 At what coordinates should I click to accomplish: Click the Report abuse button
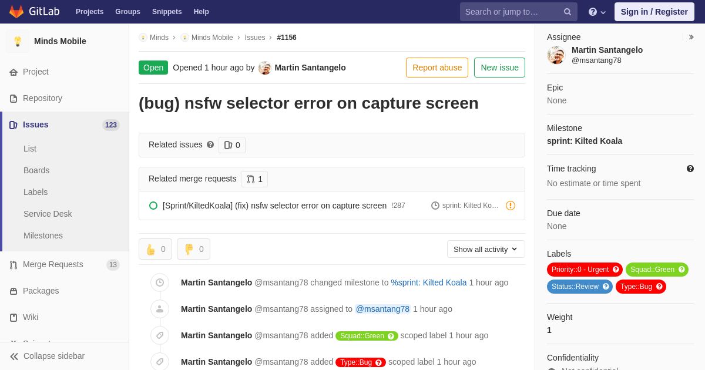(437, 68)
